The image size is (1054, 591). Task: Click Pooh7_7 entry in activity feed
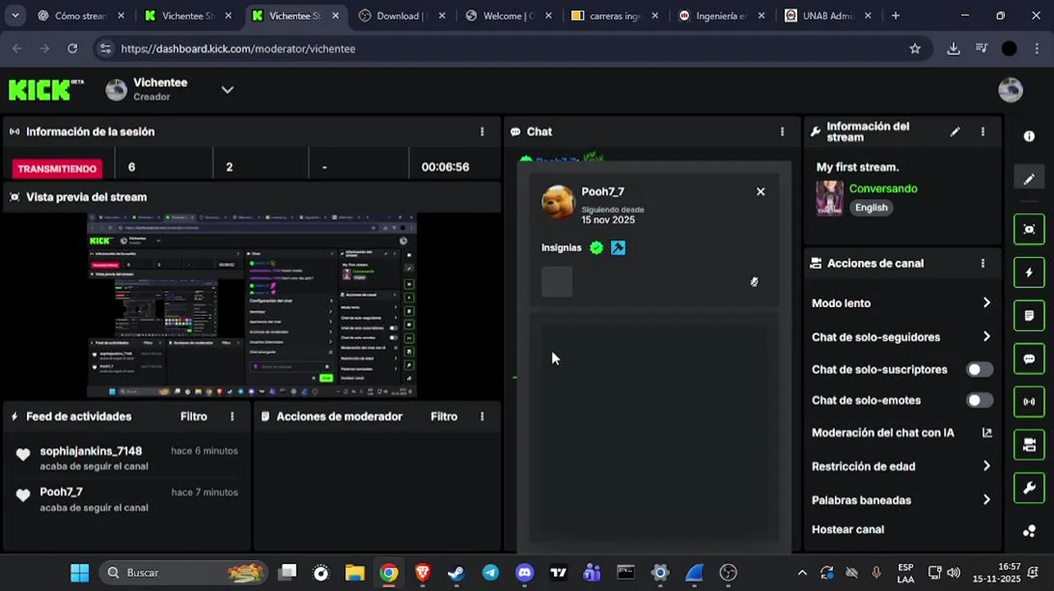62,492
